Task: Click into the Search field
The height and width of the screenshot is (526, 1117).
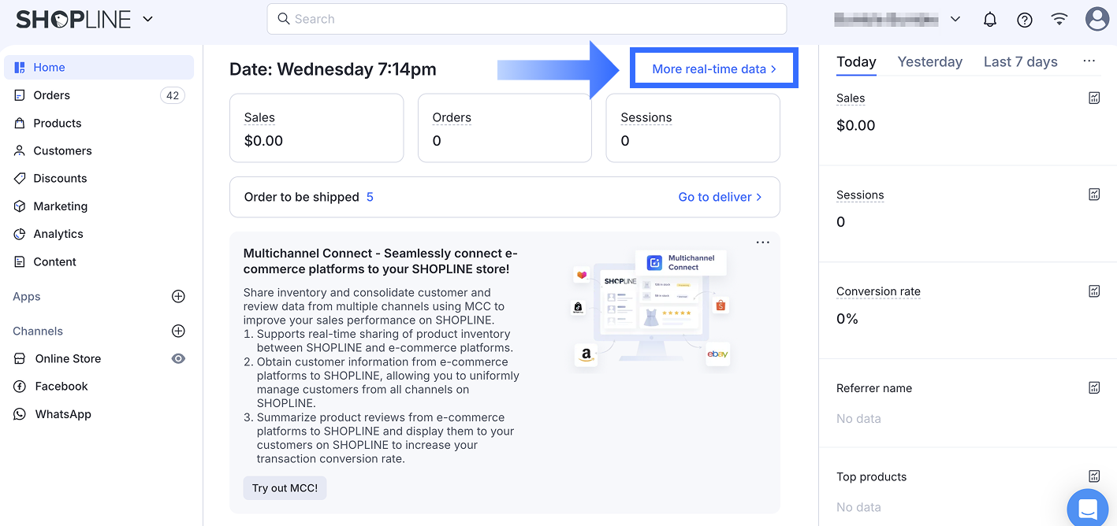Action: pyautogui.click(x=527, y=19)
